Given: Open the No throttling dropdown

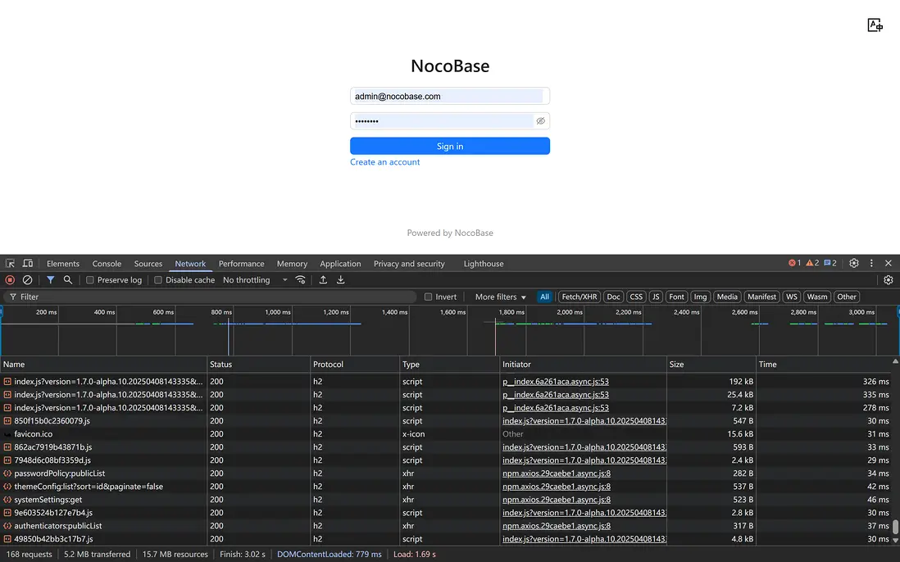Looking at the screenshot, I should coord(255,280).
